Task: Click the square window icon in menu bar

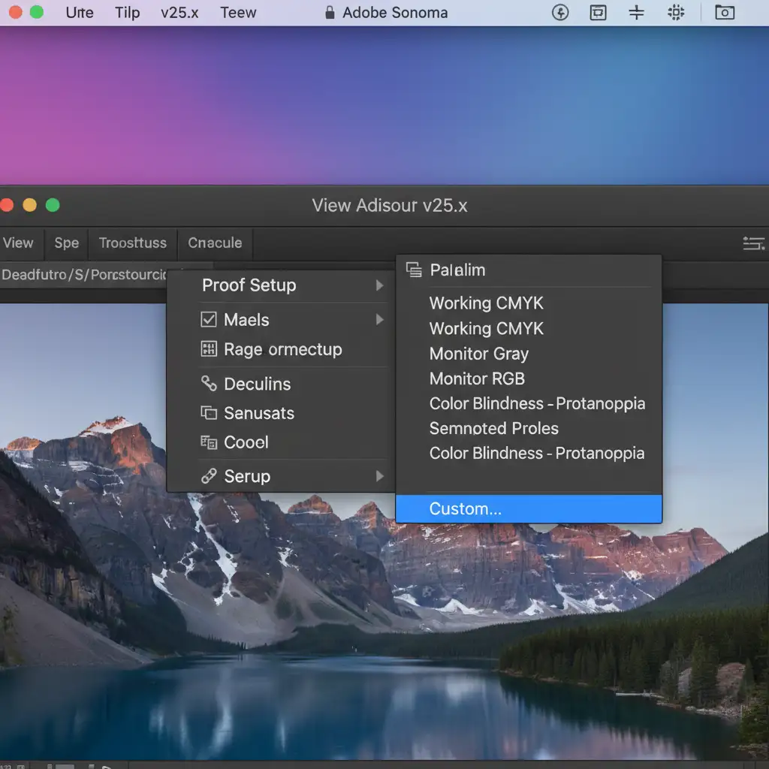Action: pos(598,13)
